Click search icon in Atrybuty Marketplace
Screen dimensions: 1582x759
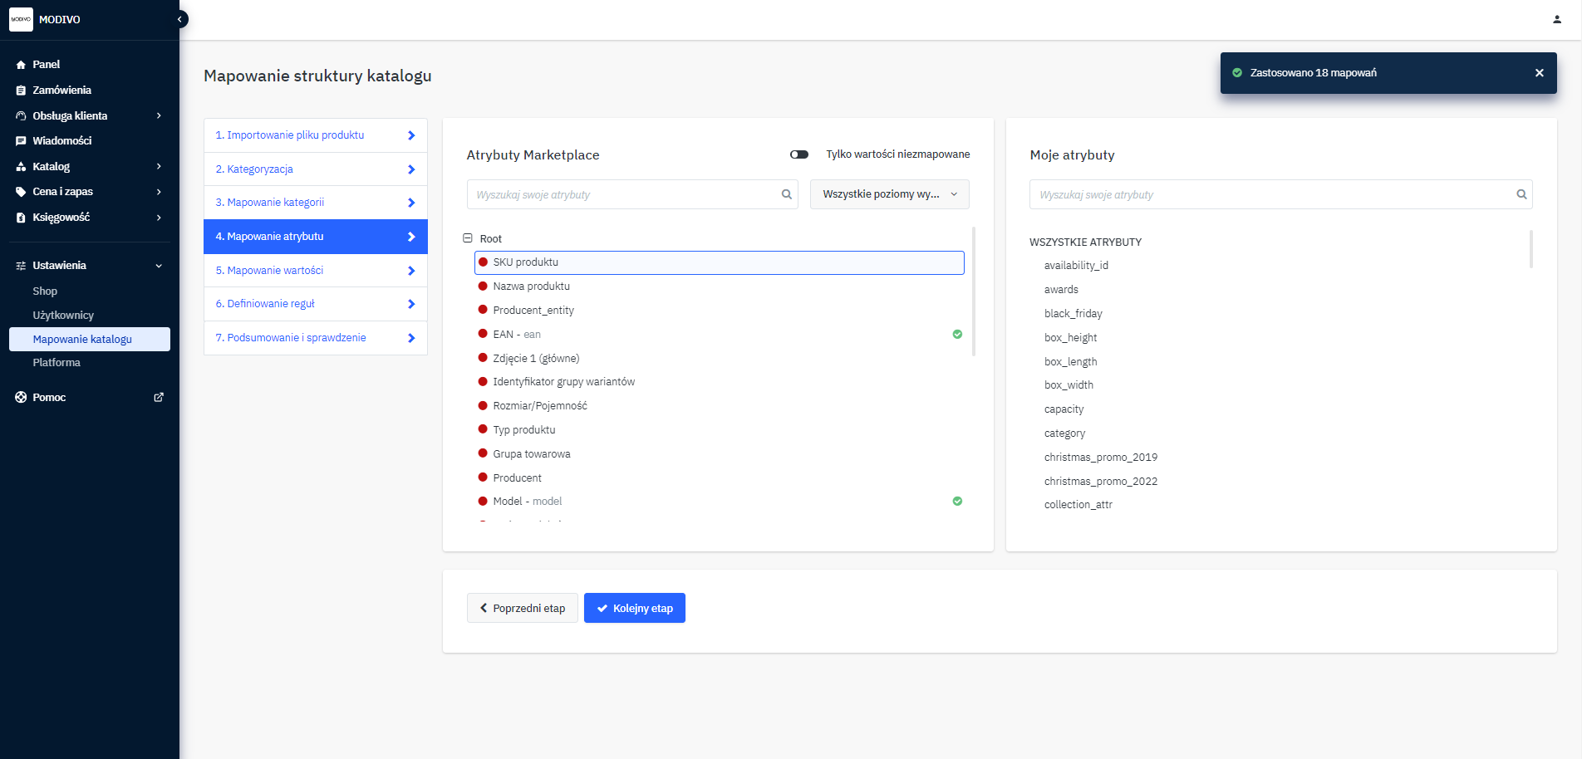click(x=786, y=194)
